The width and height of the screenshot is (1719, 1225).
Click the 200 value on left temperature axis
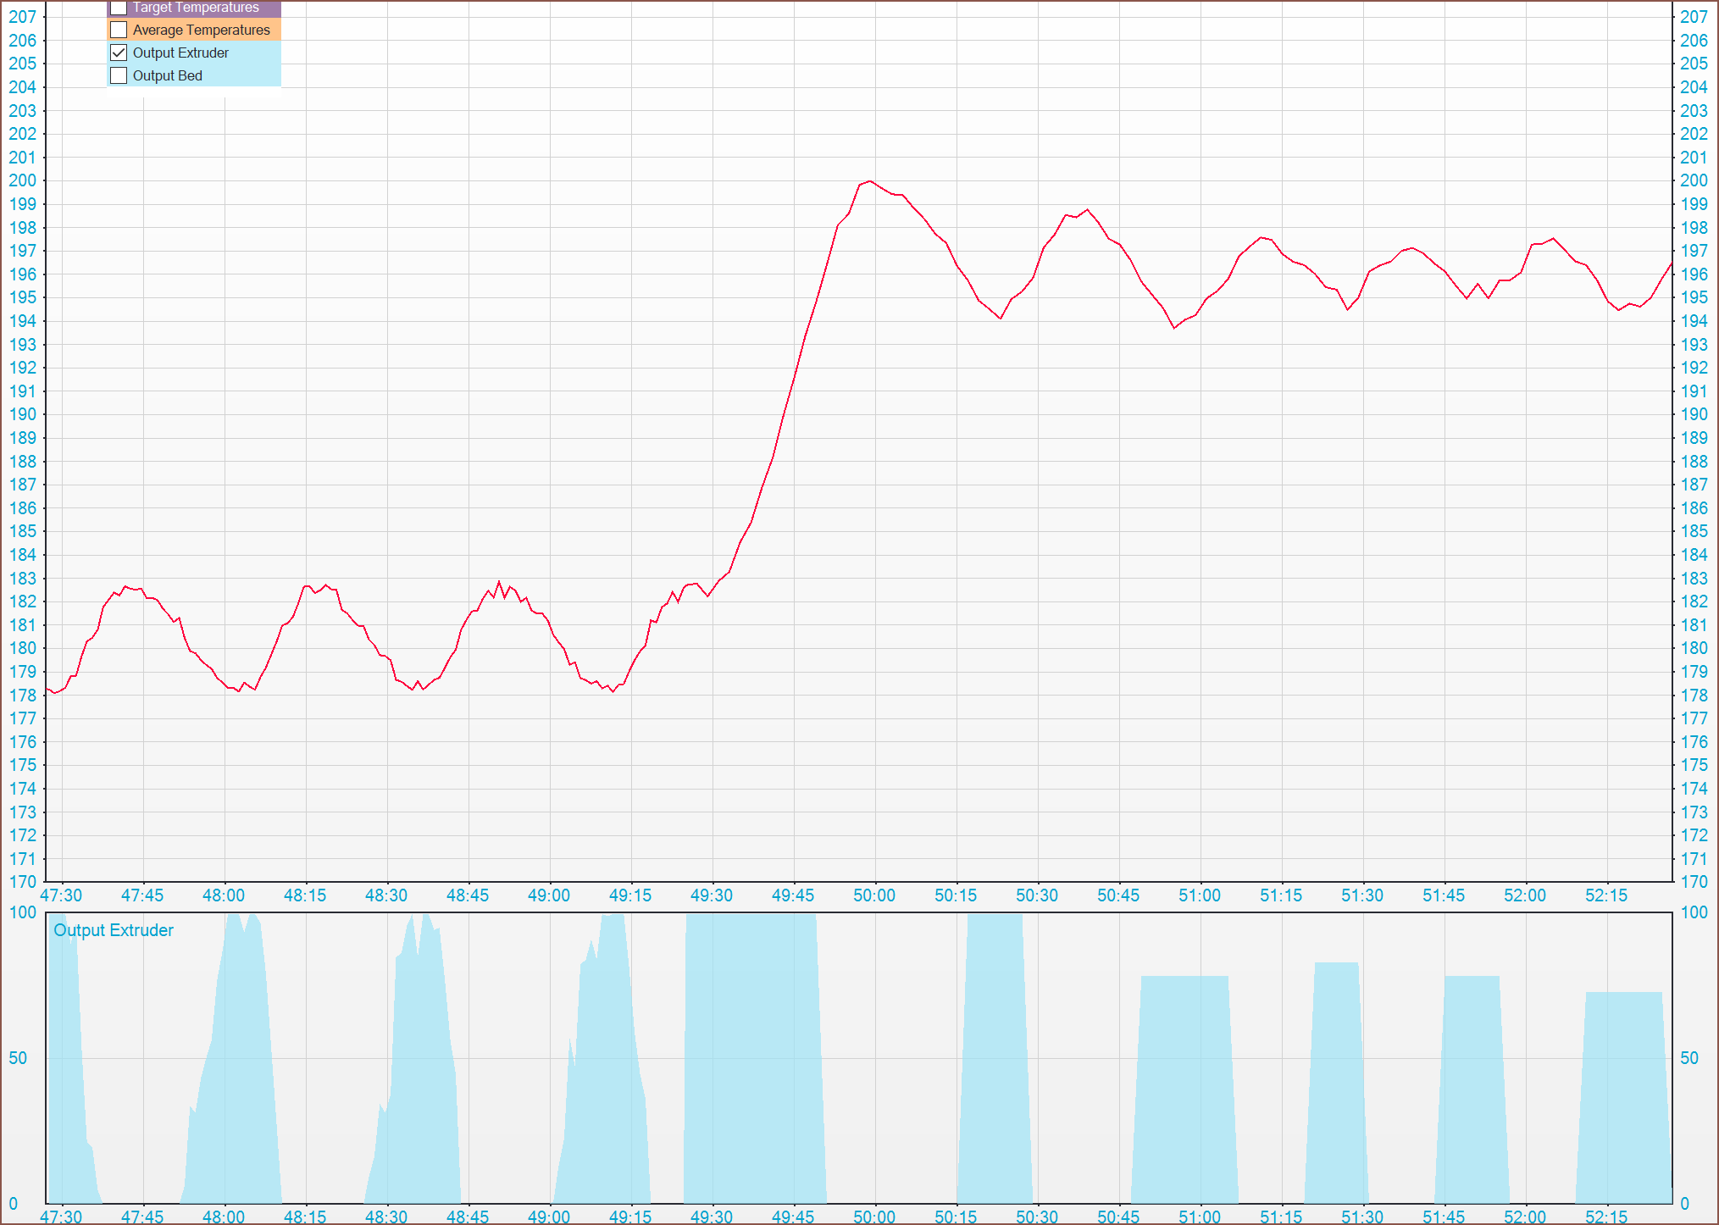click(x=22, y=180)
